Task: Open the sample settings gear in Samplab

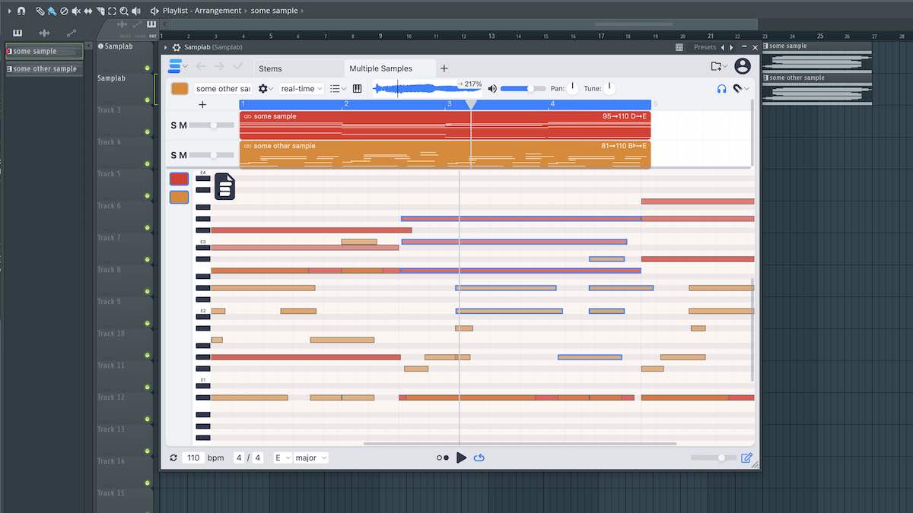Action: click(262, 88)
